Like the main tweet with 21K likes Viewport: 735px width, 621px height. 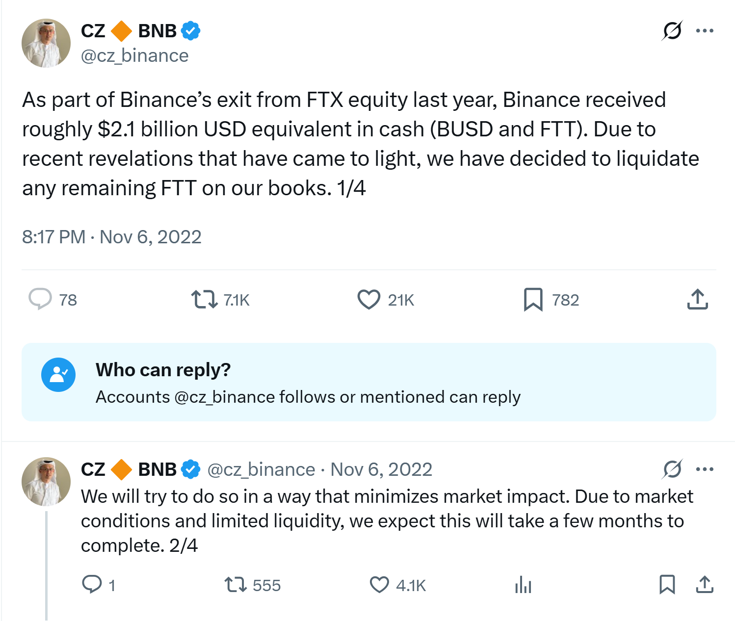coord(368,299)
